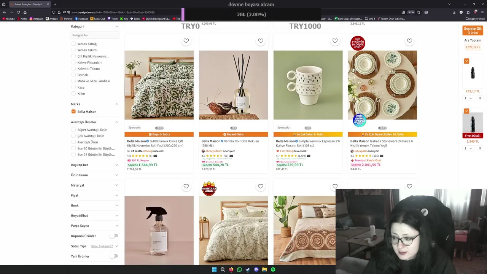
Task: Toggle Yeni Ürünler switch
Action: click(114, 256)
